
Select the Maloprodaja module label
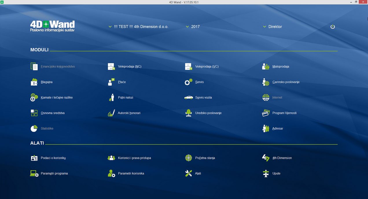[x=281, y=66]
